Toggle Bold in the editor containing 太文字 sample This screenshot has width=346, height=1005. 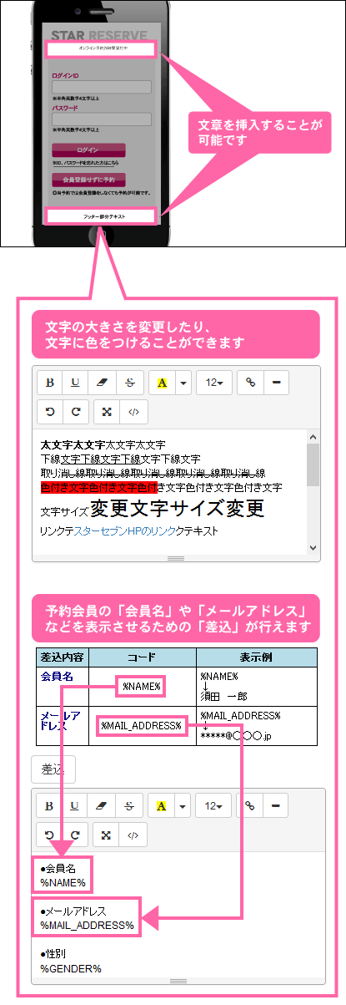pos(50,383)
